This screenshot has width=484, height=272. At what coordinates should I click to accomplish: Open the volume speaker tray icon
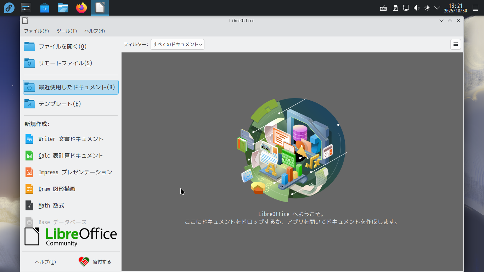tap(417, 8)
